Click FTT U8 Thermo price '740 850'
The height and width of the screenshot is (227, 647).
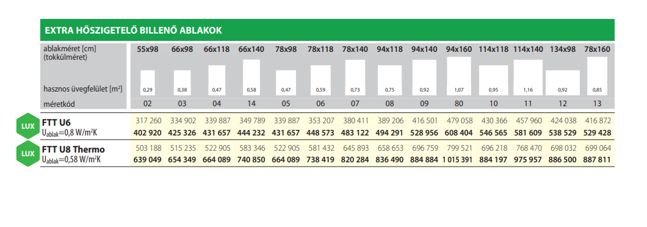(x=251, y=160)
